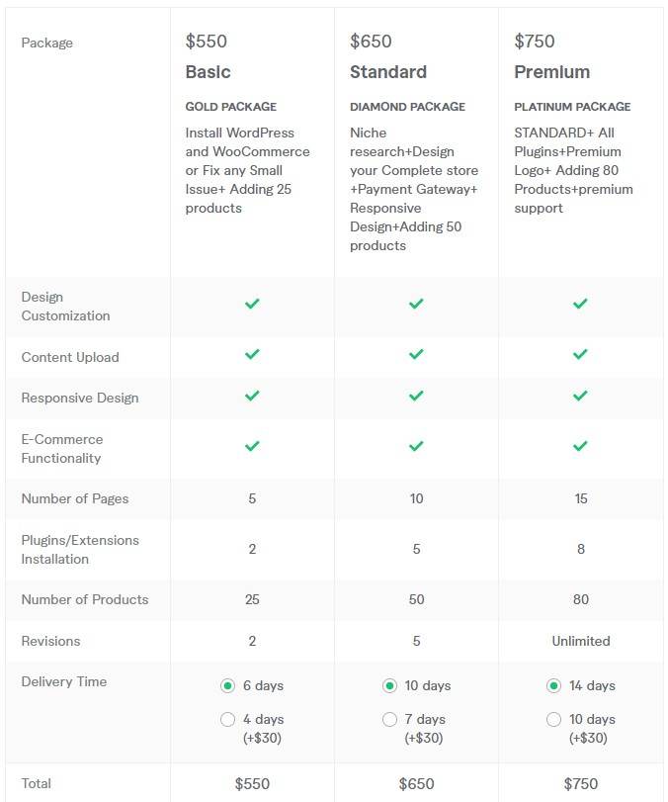
Task: Select 4 days delivery for Basic package
Action: (x=227, y=719)
